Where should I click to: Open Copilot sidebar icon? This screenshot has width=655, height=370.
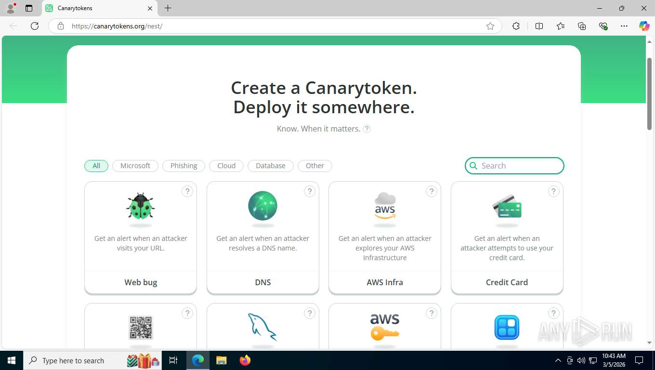[644, 26]
